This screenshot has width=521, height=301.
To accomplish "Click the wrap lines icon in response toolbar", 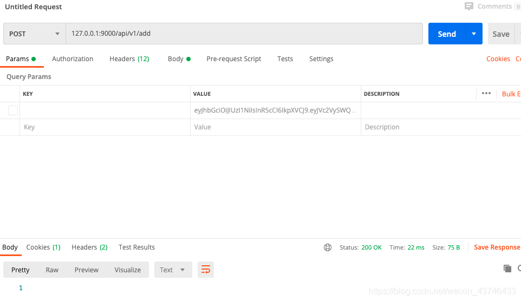I will [206, 270].
